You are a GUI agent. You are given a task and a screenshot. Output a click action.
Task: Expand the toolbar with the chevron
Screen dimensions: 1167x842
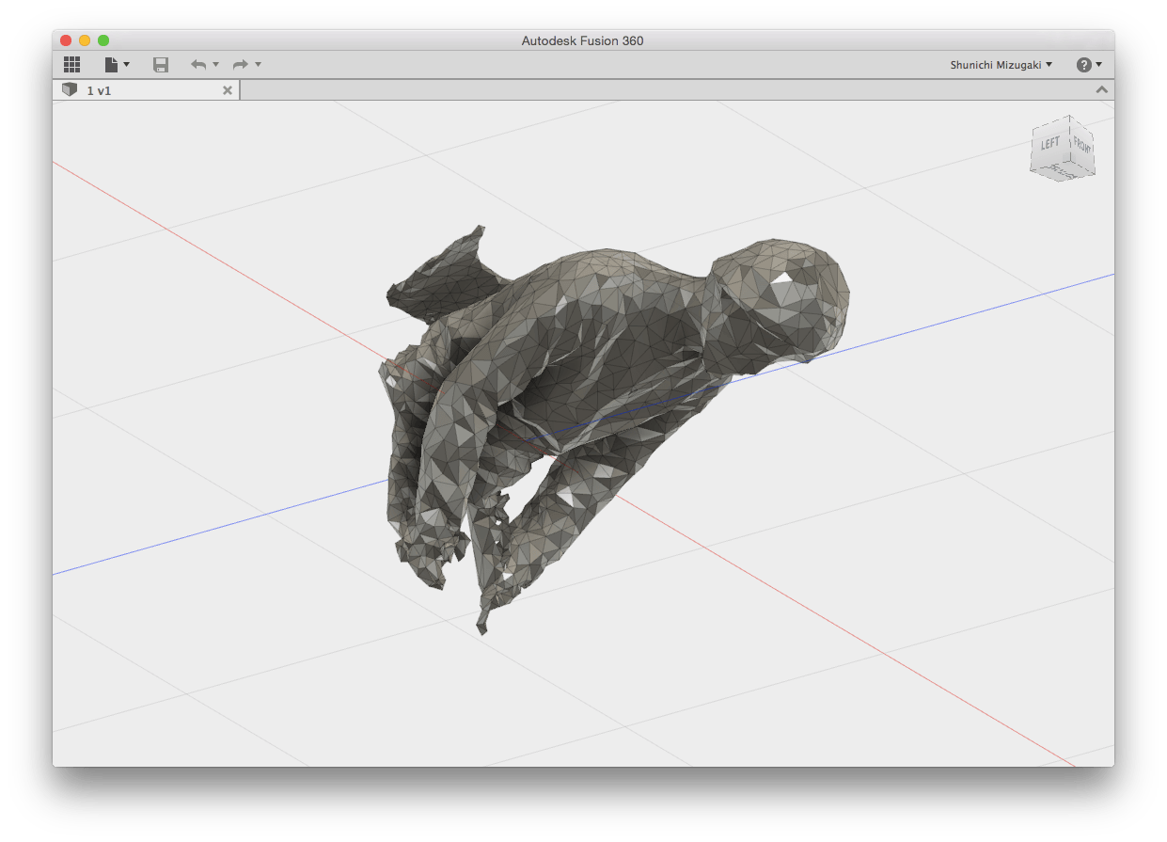1101,90
